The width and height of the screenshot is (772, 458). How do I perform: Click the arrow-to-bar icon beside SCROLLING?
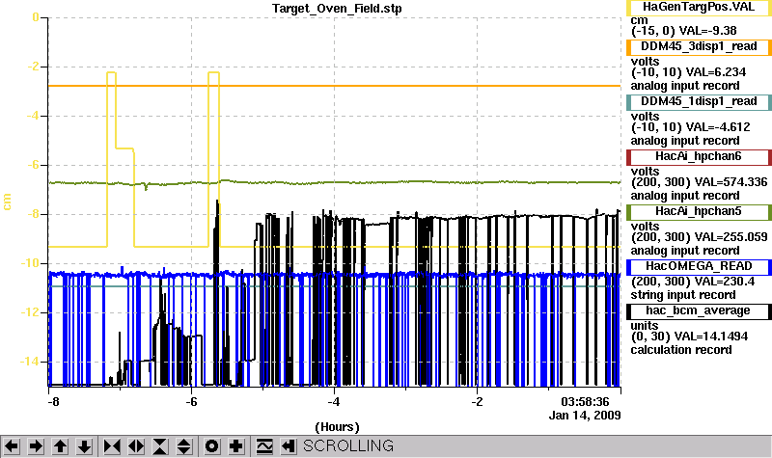tap(288, 446)
